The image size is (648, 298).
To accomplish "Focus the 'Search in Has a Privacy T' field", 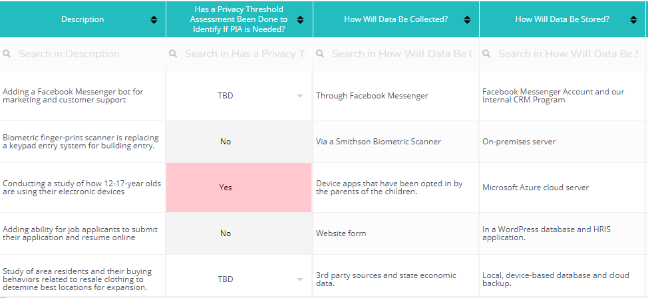I will tap(244, 54).
